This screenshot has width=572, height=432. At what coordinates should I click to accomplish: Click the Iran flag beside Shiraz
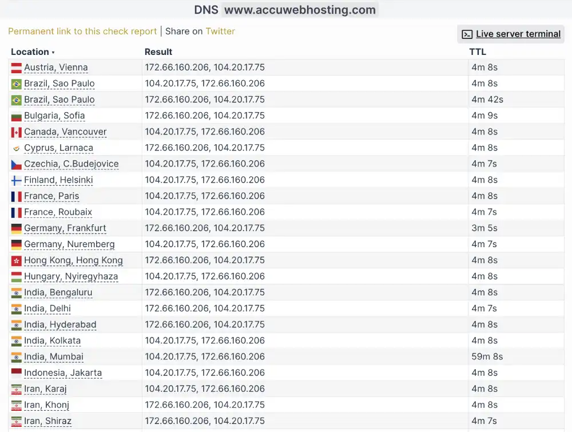pos(15,421)
